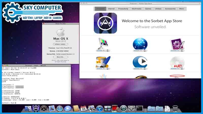Switch to the Internet tab
The image size is (203, 114).
[111, 9]
